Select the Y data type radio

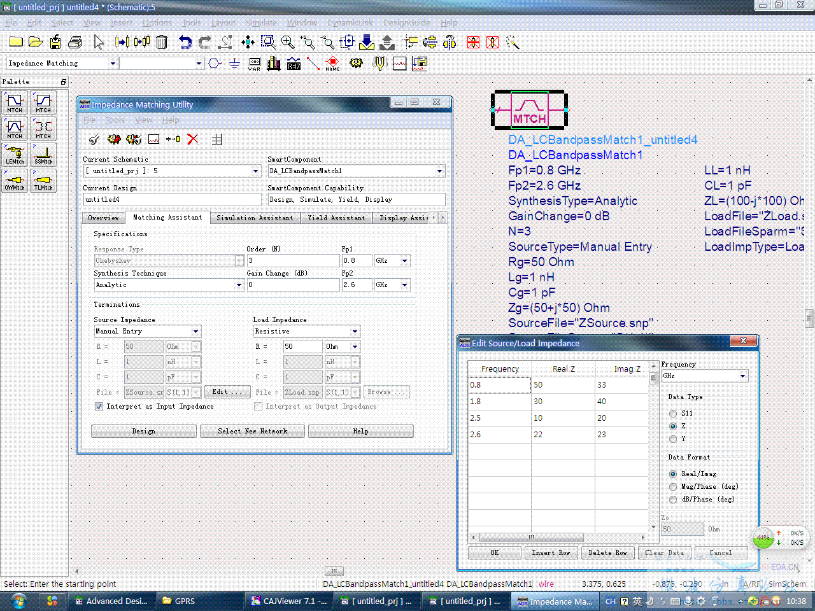click(673, 439)
